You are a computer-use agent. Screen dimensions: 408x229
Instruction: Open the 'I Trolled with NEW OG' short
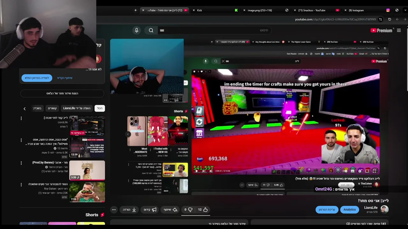[158, 131]
